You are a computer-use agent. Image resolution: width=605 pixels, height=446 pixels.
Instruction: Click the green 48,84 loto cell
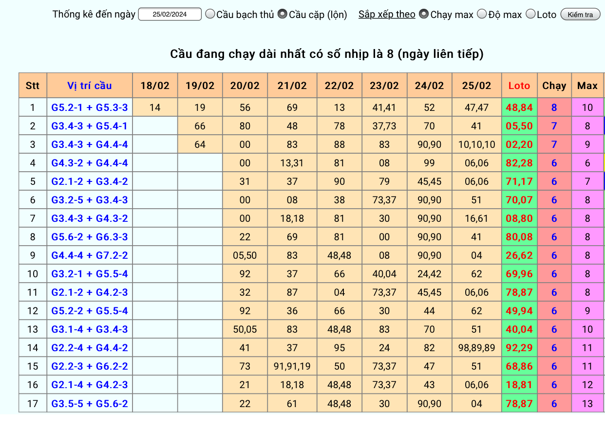pyautogui.click(x=519, y=107)
